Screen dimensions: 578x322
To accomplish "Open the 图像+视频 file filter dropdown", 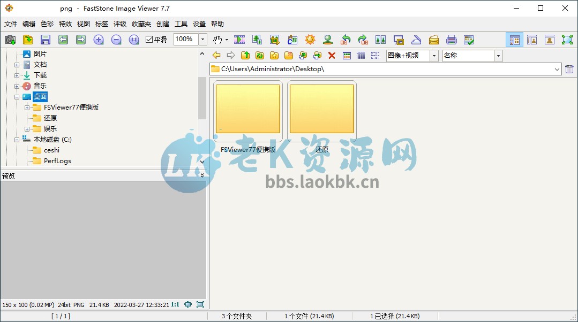I will click(434, 56).
